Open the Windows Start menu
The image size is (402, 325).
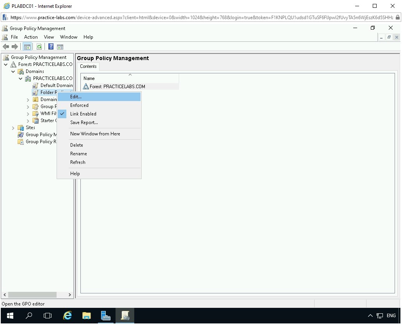(x=10, y=316)
